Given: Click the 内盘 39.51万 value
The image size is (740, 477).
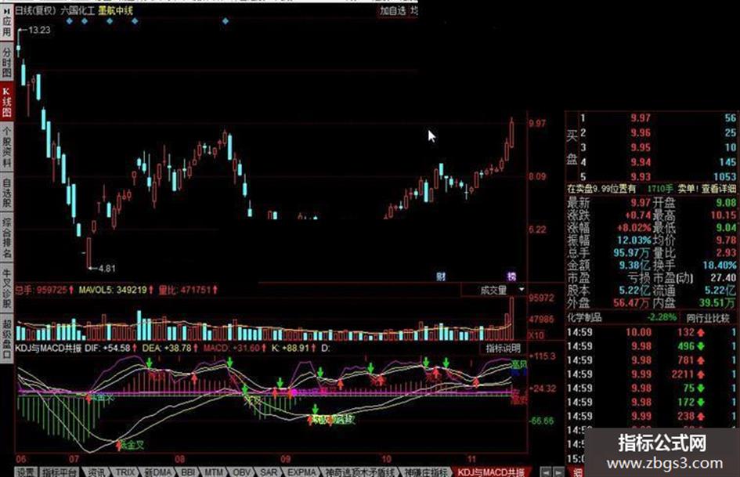Looking at the screenshot, I should [x=717, y=303].
